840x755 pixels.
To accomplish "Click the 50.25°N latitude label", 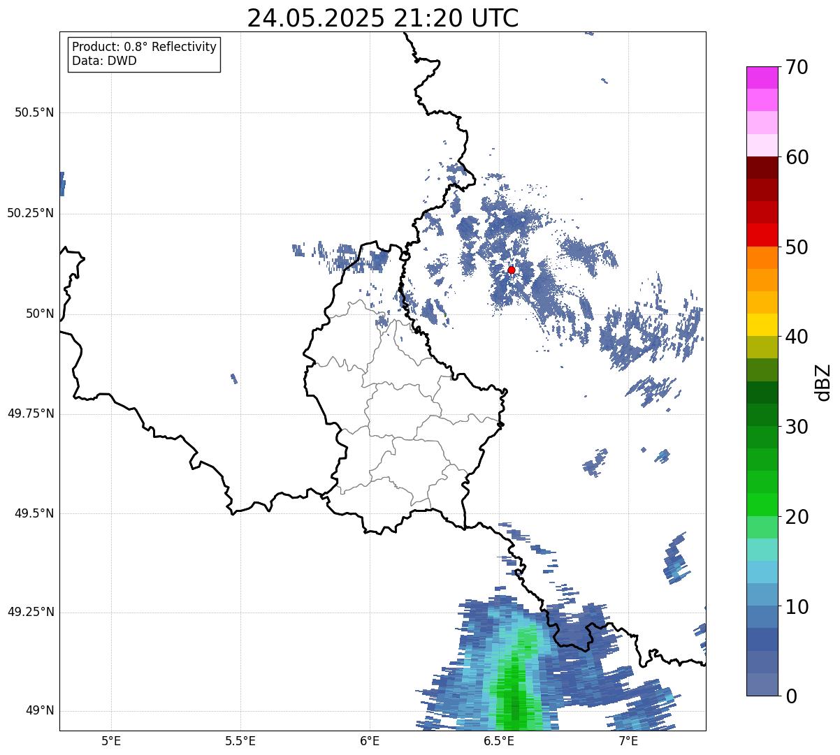I will coord(31,213).
